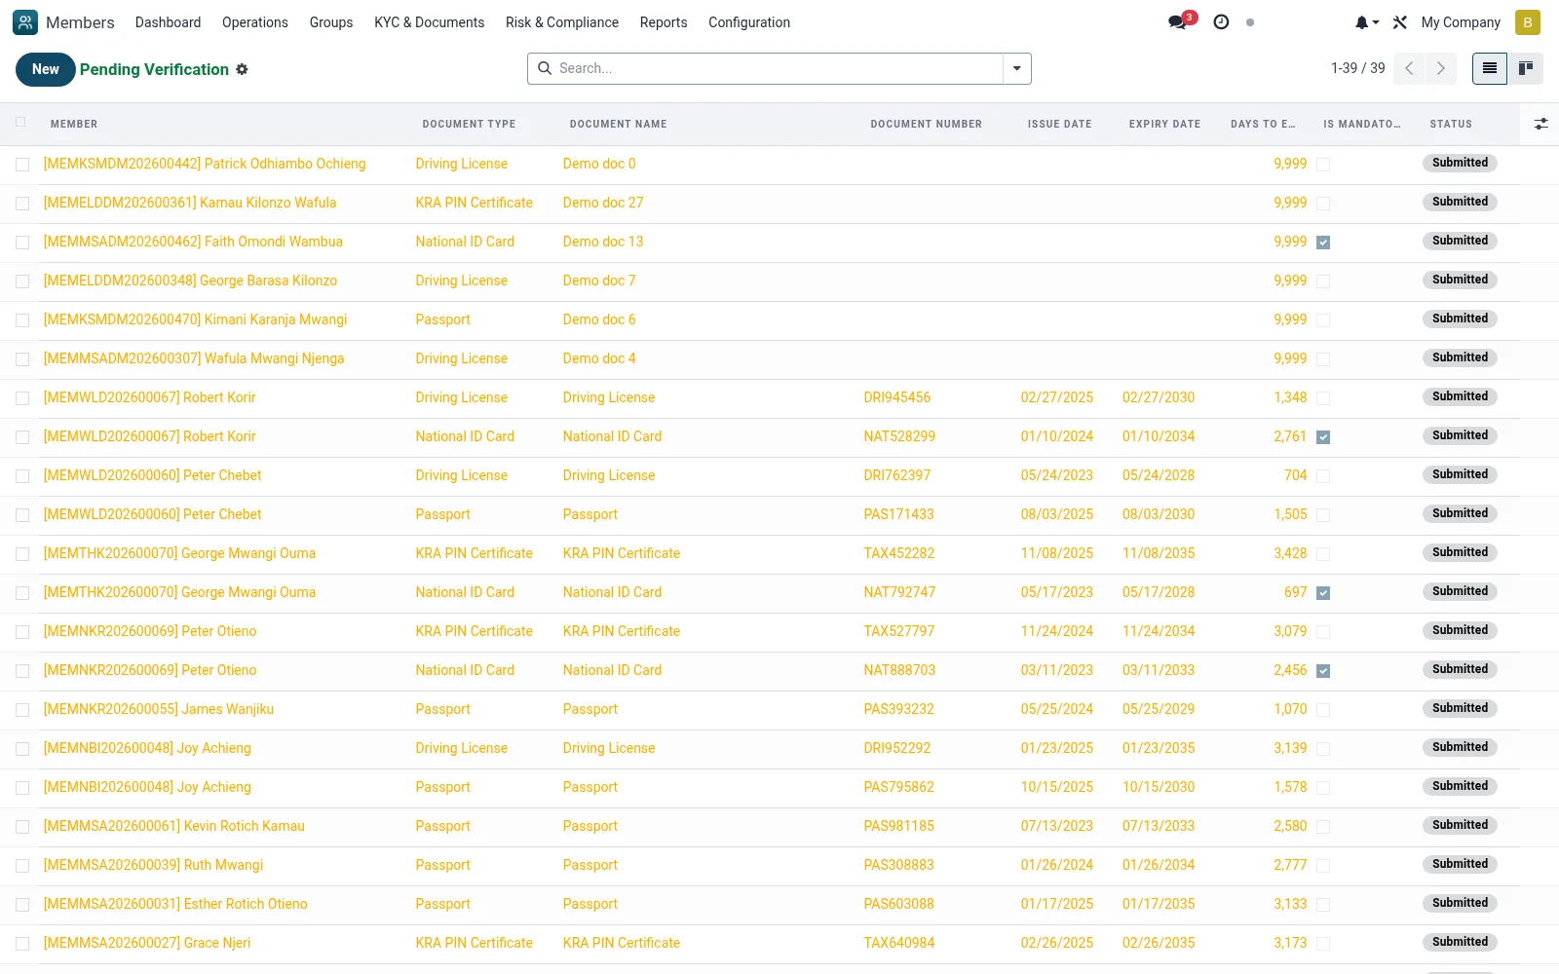
Task: Sort by the Status column header
Action: [1451, 124]
